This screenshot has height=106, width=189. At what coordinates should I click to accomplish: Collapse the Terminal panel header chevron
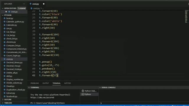click(x=29, y=87)
